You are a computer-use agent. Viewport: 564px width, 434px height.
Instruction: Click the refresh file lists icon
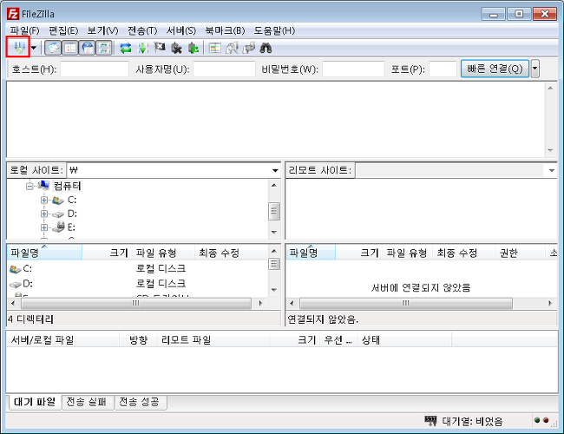coord(126,48)
